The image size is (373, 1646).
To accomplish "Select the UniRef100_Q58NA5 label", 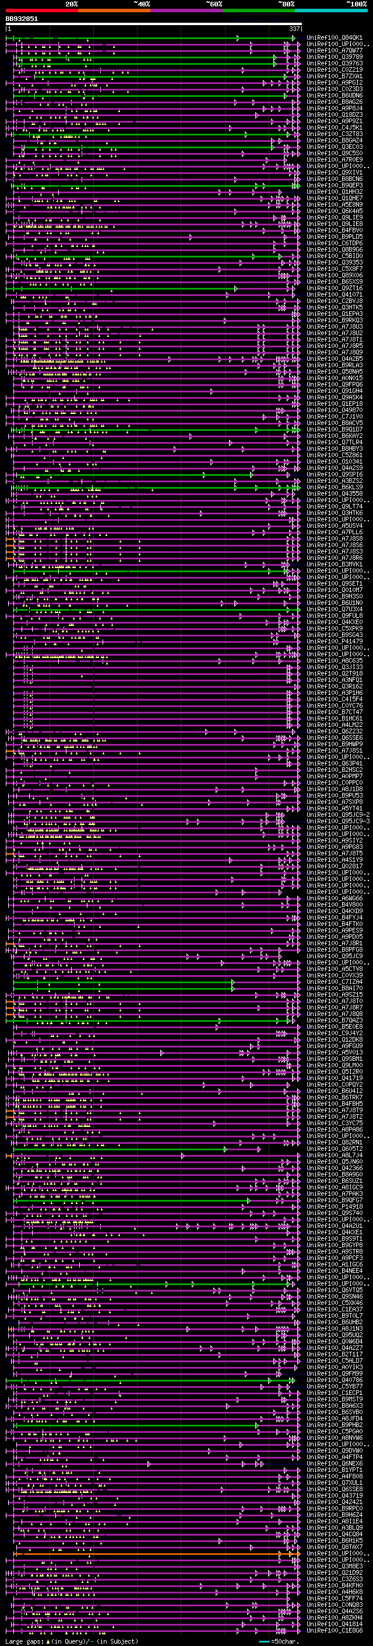I will [335, 372].
